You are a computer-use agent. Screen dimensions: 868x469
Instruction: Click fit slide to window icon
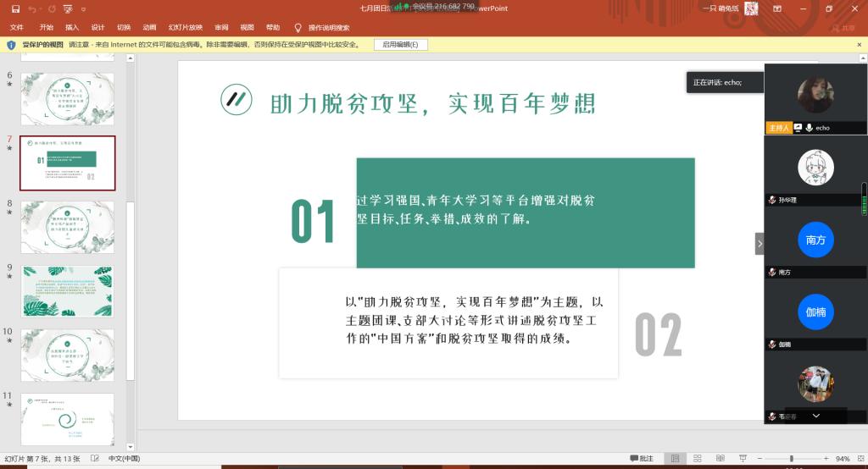tap(860, 459)
